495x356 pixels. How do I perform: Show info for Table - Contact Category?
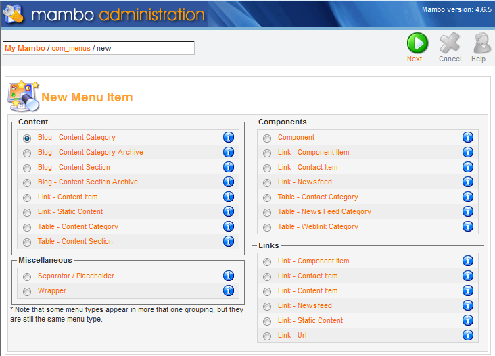tap(468, 197)
